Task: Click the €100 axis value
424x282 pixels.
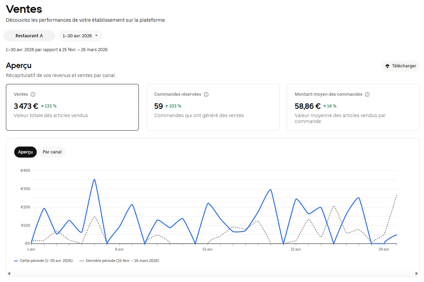Action: pos(25,225)
